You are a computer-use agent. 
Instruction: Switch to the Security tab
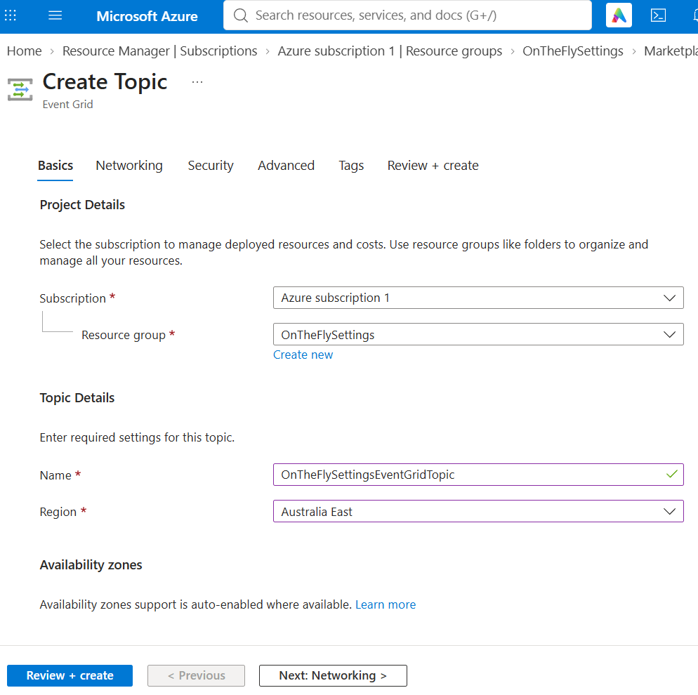click(x=211, y=166)
